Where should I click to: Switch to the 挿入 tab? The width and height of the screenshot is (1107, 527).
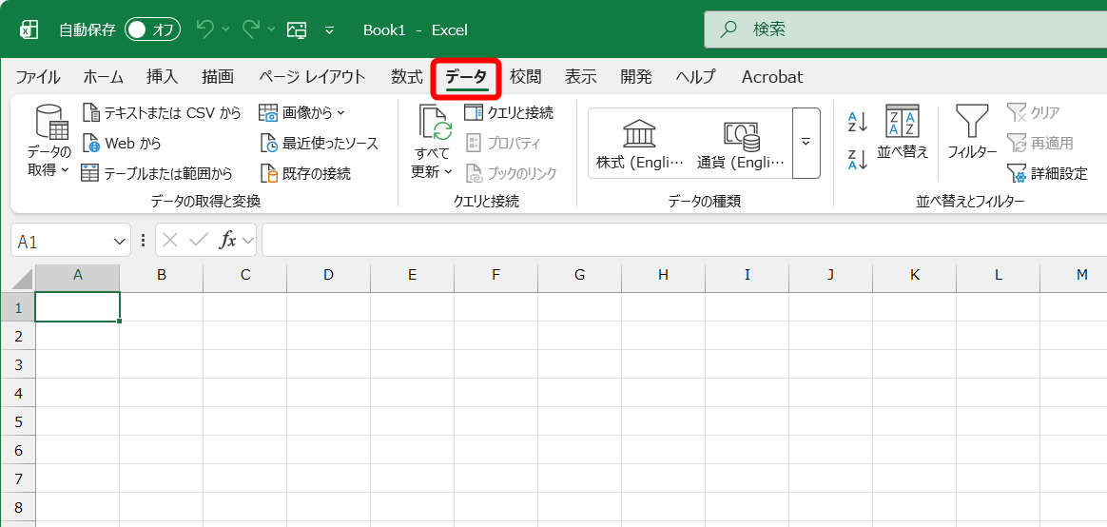[x=163, y=77]
